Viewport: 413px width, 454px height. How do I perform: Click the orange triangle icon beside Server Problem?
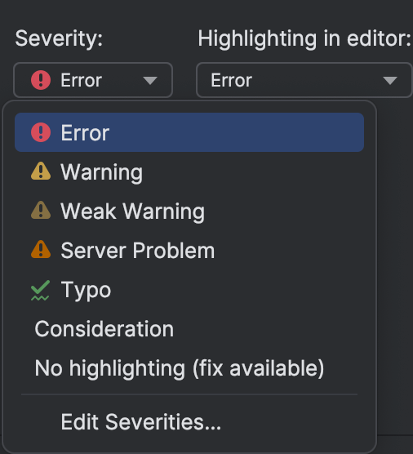coord(41,249)
